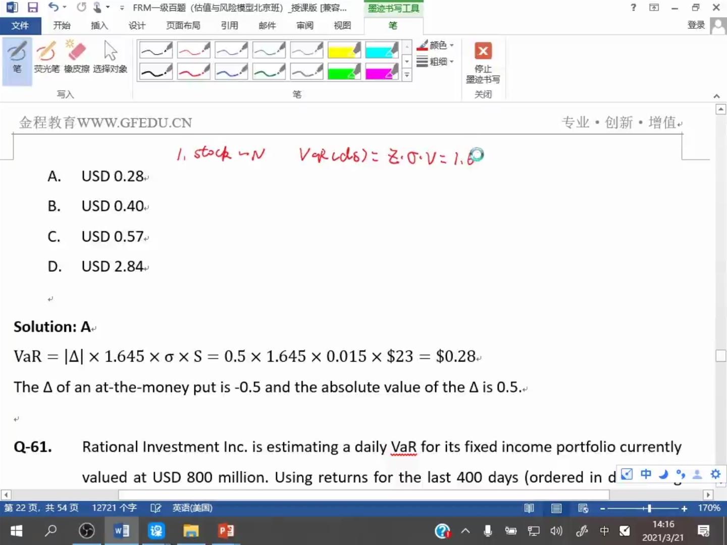Image resolution: width=727 pixels, height=545 pixels.
Task: Select the yellow highlighter swatch
Action: tap(344, 50)
